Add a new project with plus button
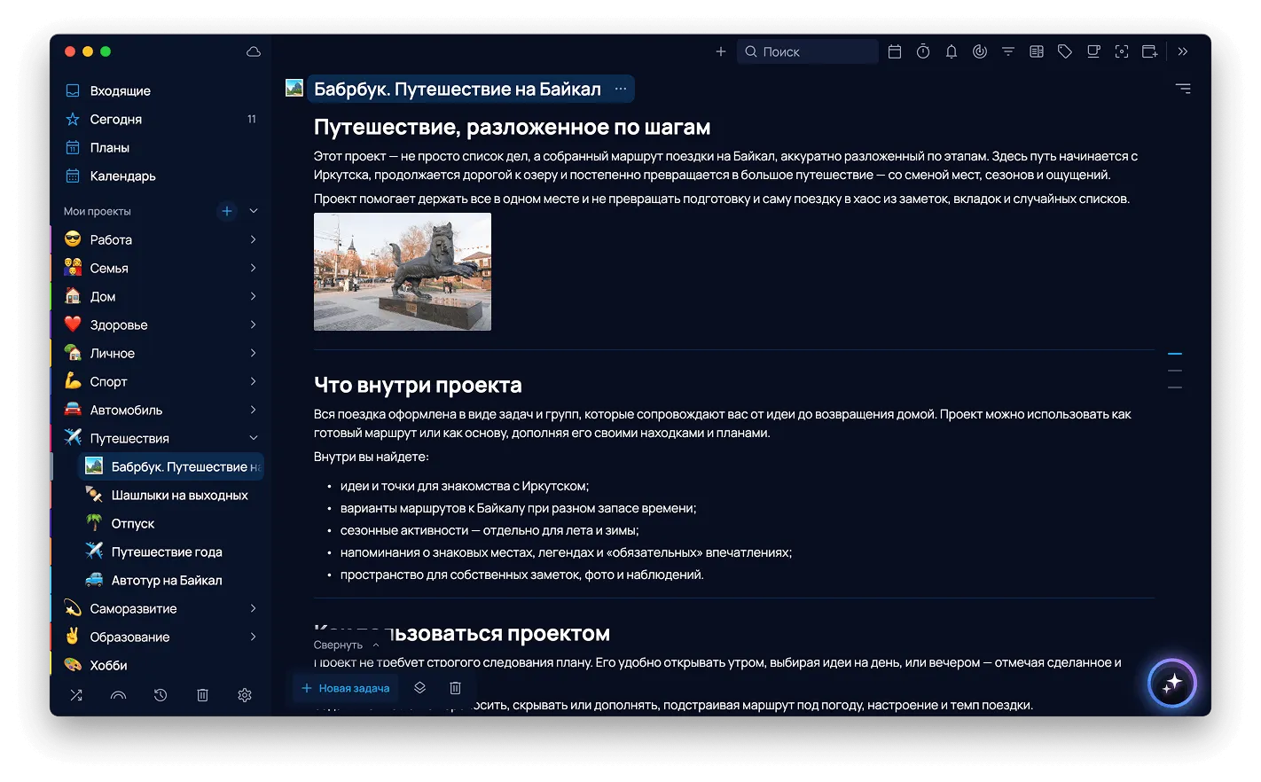This screenshot has width=1261, height=782. click(227, 211)
